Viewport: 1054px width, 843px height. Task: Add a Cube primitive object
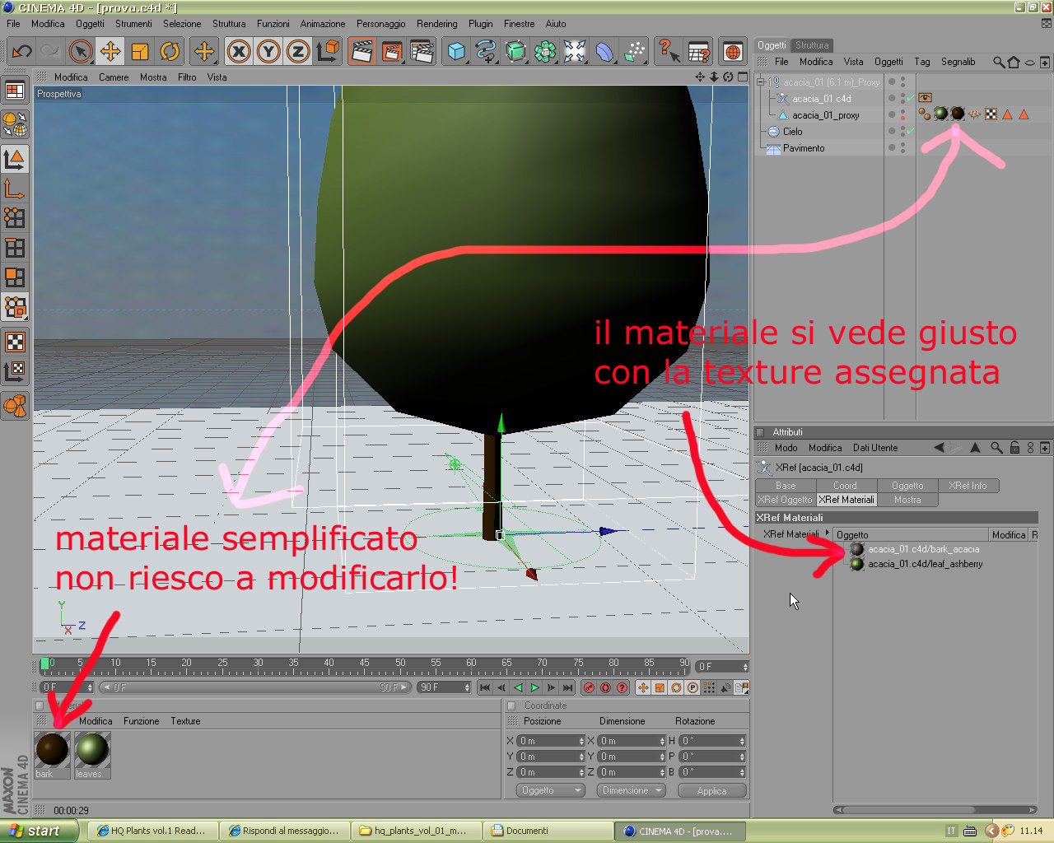[x=456, y=52]
